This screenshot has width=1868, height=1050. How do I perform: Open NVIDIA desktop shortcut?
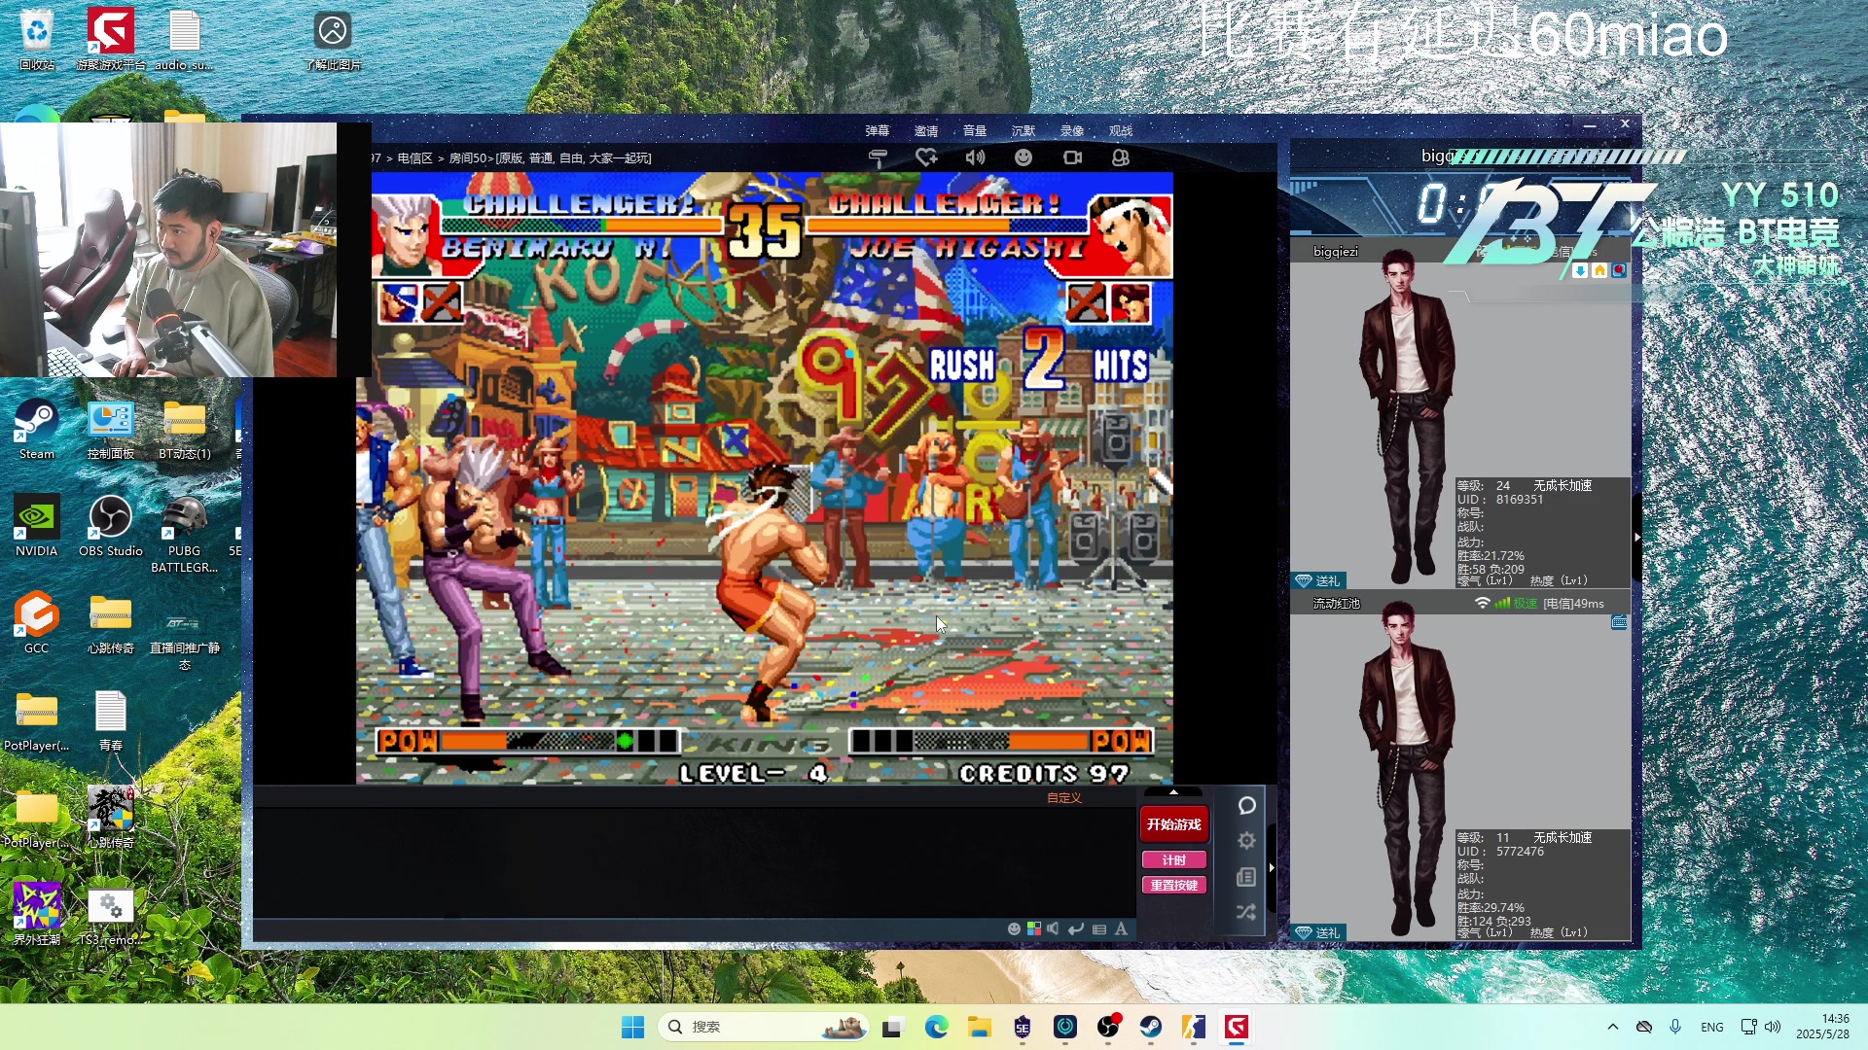[x=37, y=526]
